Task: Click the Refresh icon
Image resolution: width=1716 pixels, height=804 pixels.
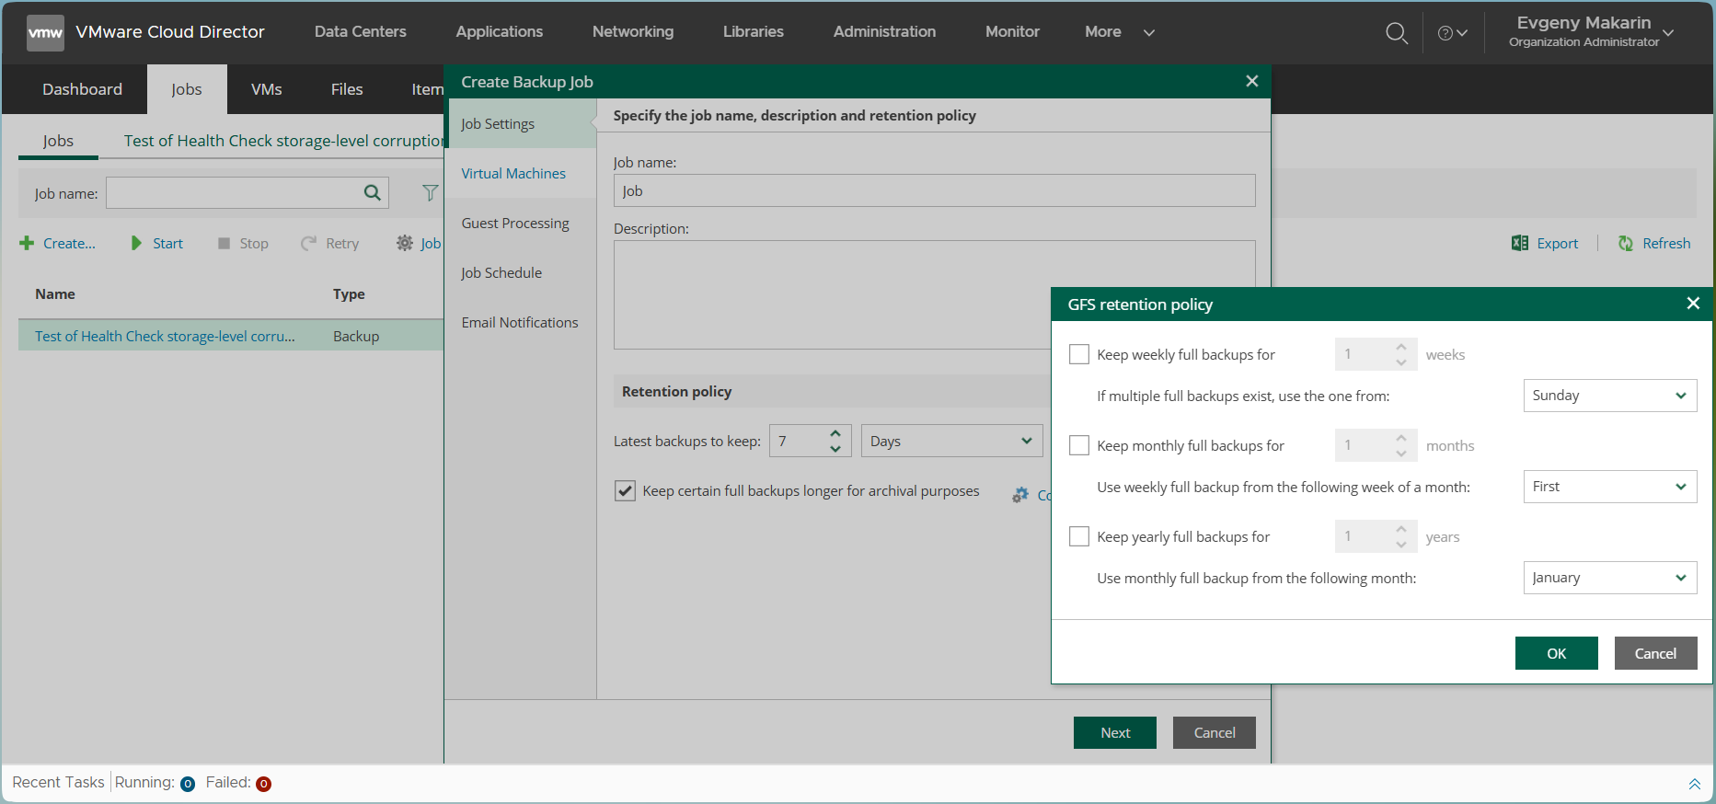Action: (1626, 244)
